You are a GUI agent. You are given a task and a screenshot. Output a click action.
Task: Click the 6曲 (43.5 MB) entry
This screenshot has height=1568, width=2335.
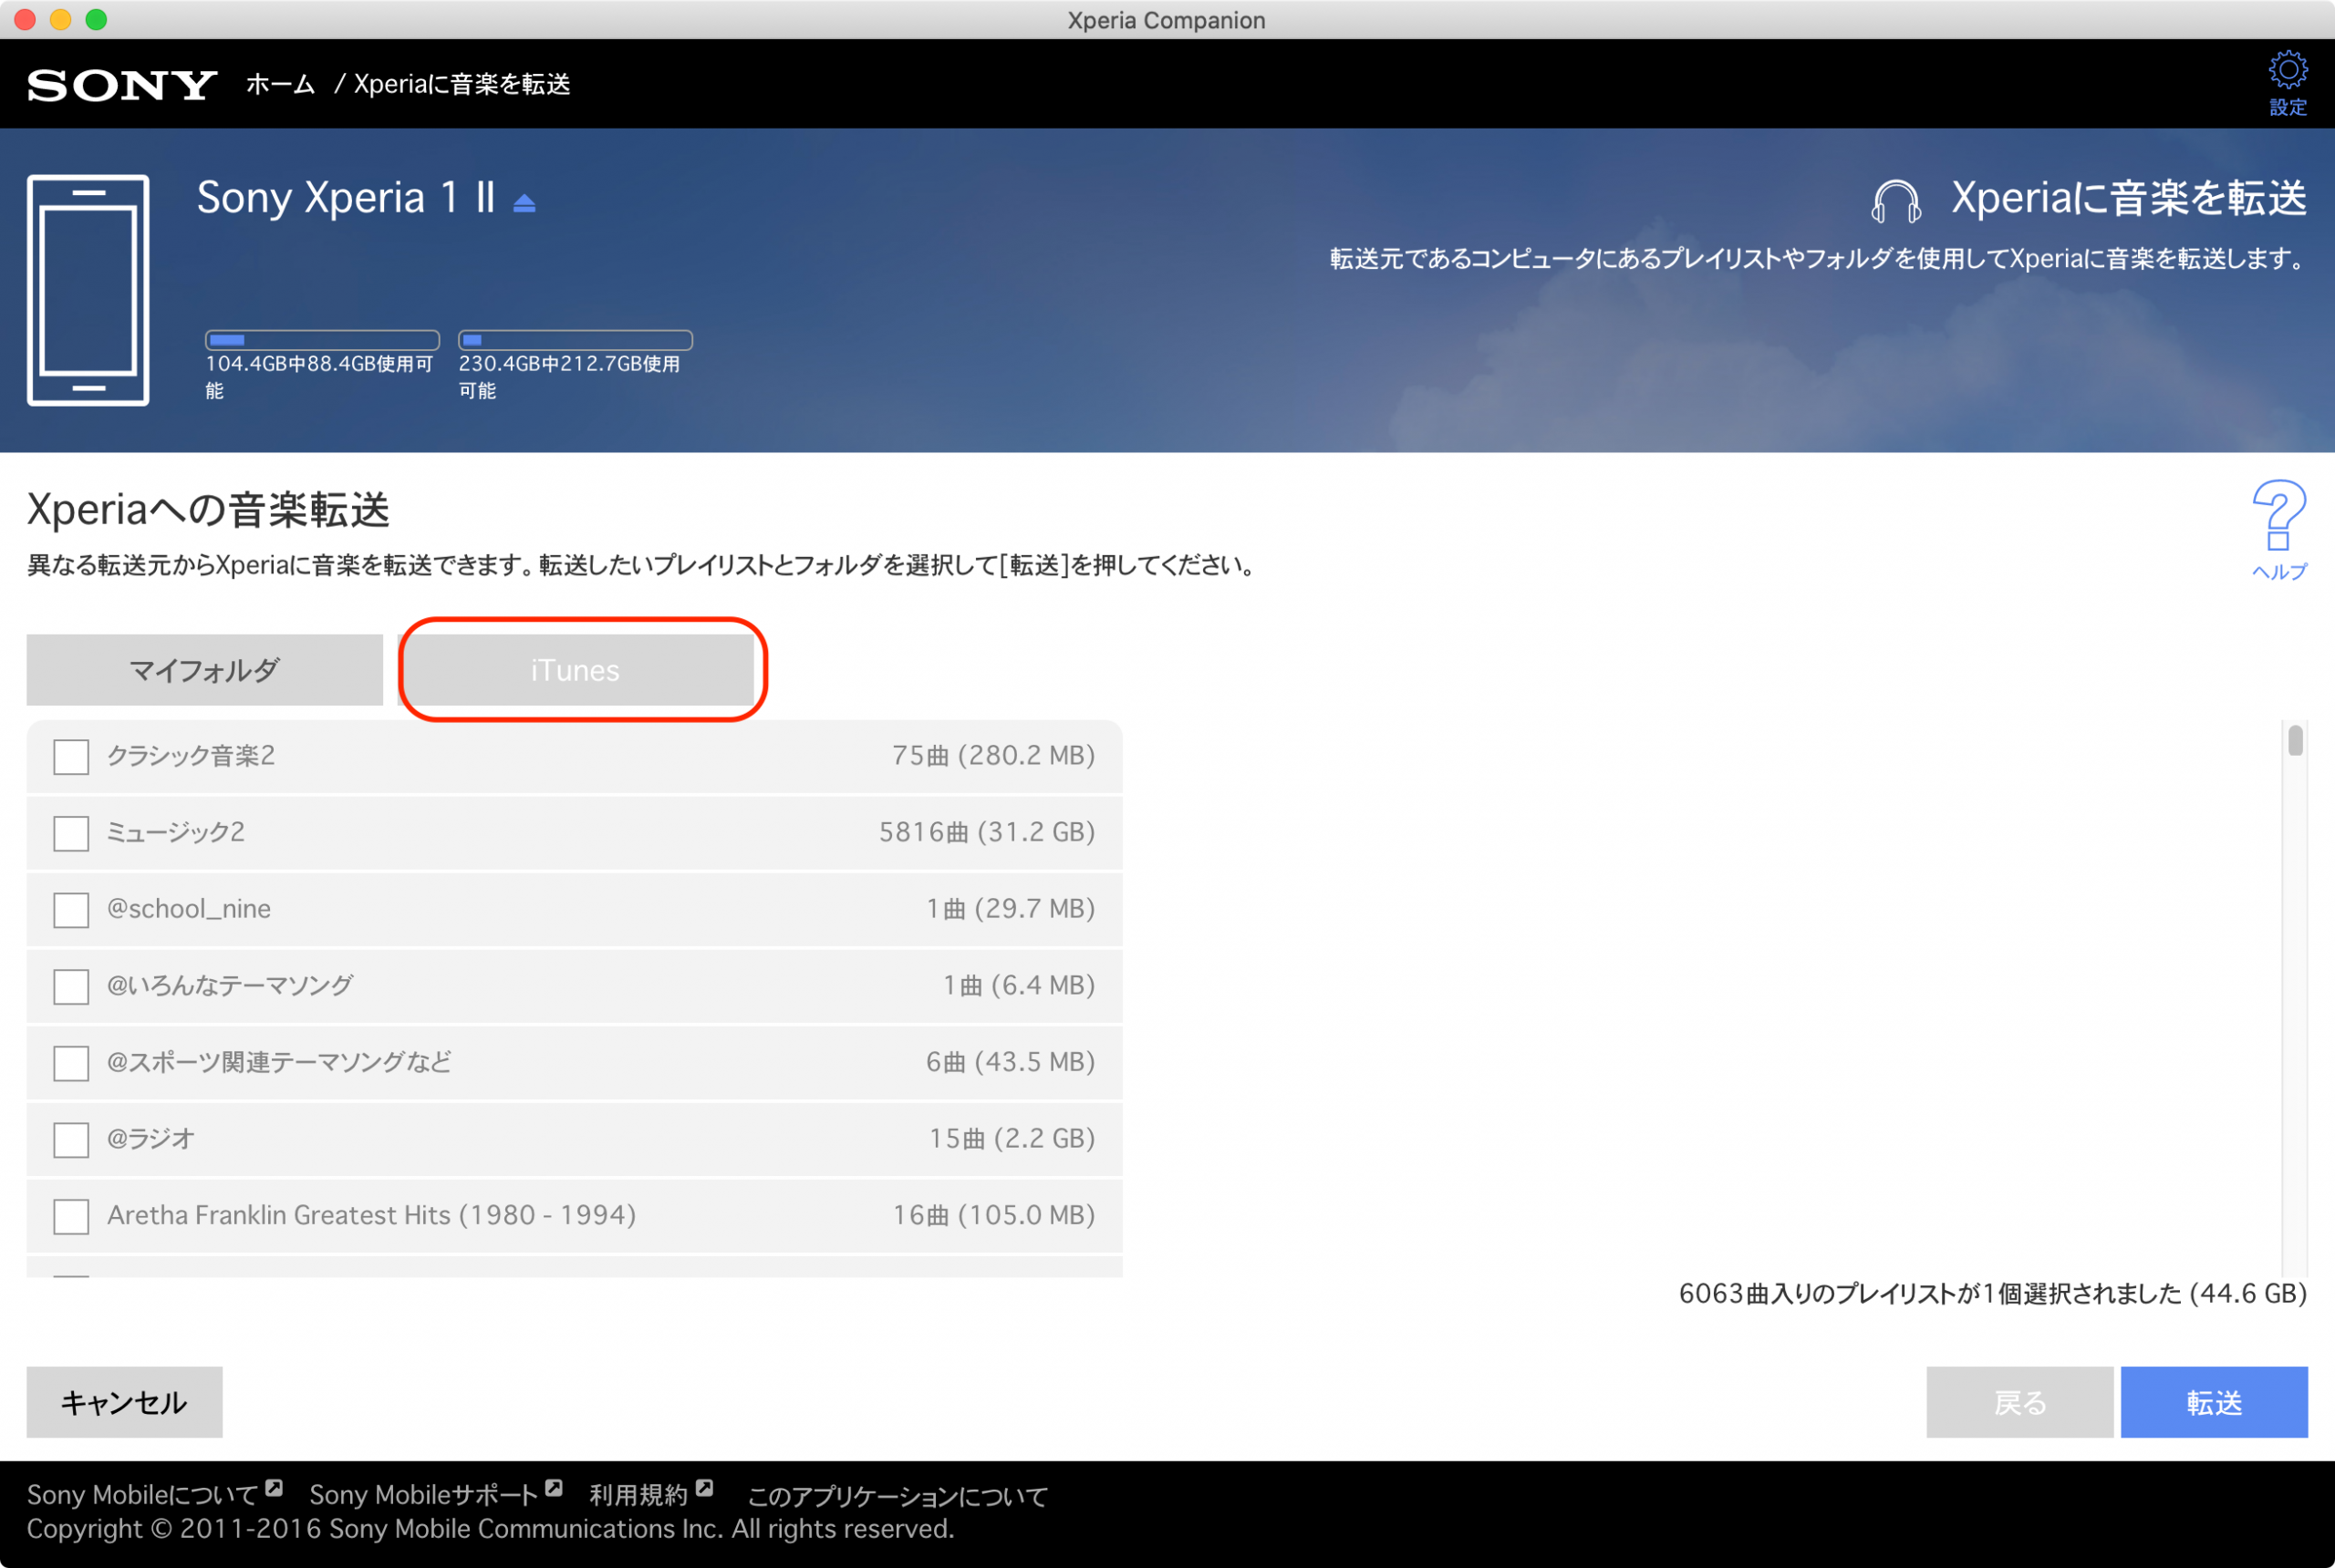[1011, 1062]
